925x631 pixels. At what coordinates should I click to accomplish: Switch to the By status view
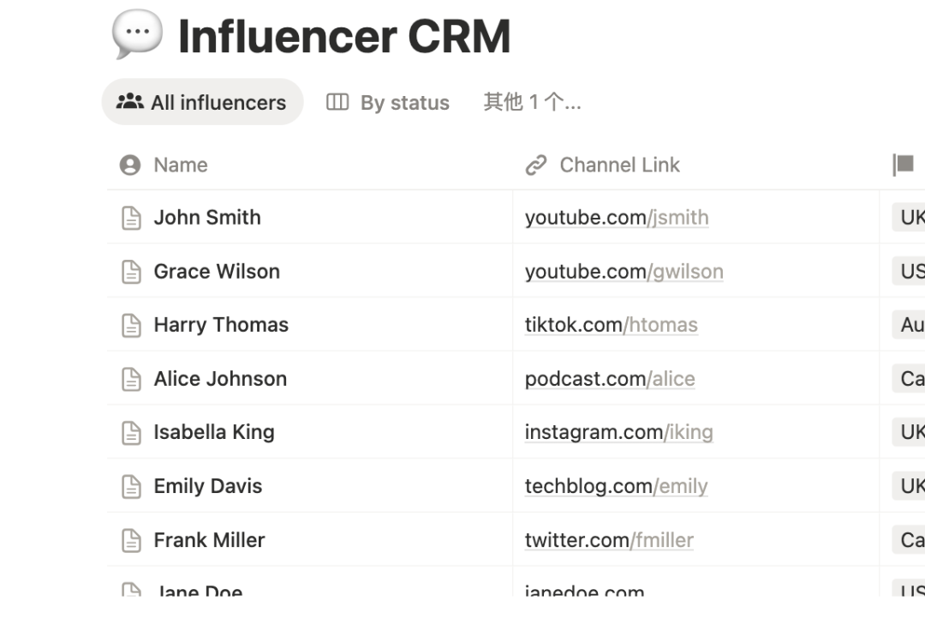[x=388, y=102]
